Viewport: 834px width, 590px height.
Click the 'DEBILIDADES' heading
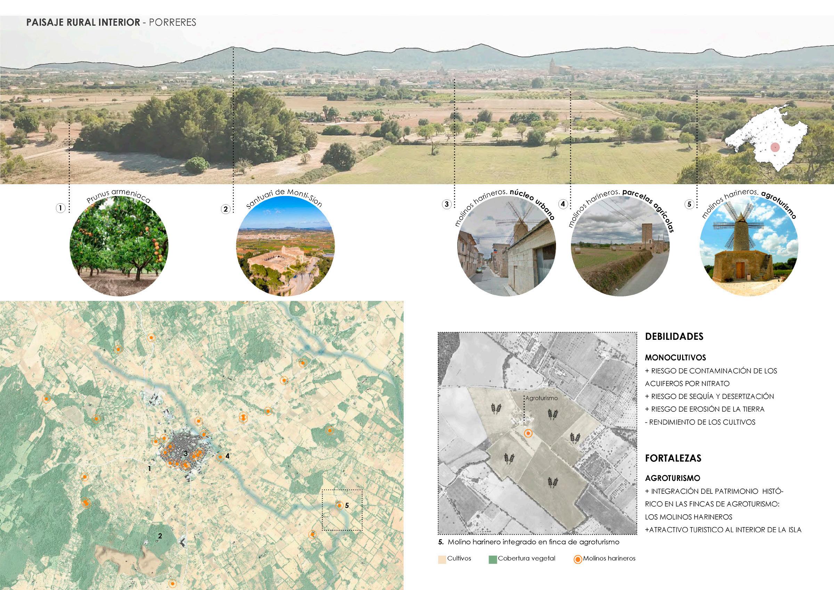point(674,336)
